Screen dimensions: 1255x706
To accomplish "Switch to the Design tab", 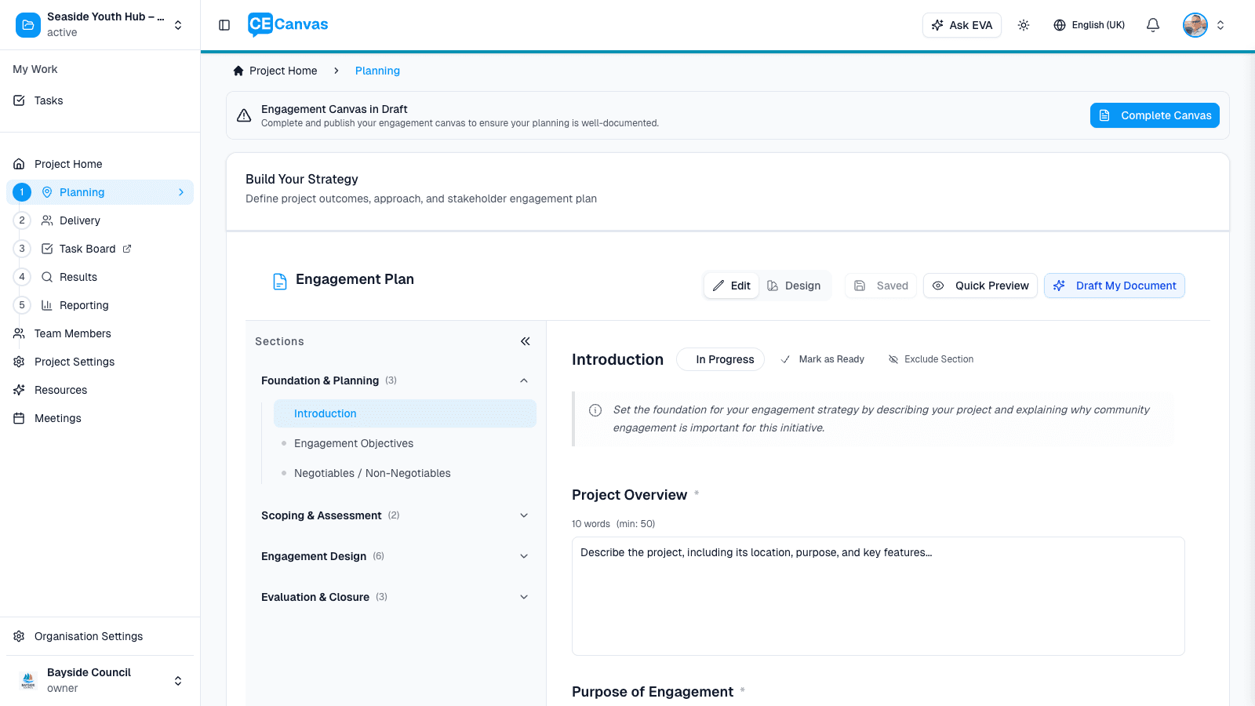I will pos(794,286).
